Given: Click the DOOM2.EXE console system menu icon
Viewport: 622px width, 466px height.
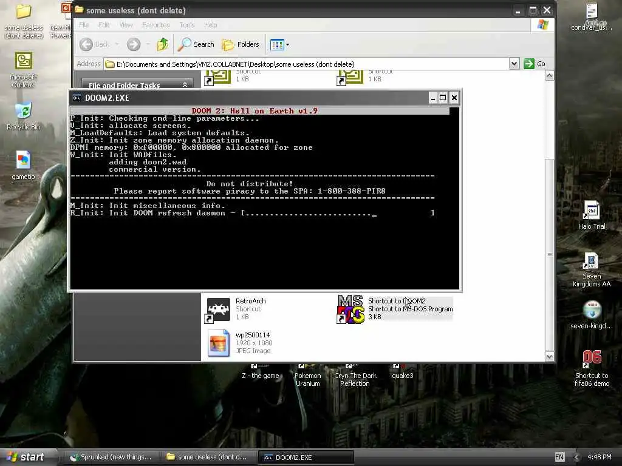Looking at the screenshot, I should [x=77, y=98].
